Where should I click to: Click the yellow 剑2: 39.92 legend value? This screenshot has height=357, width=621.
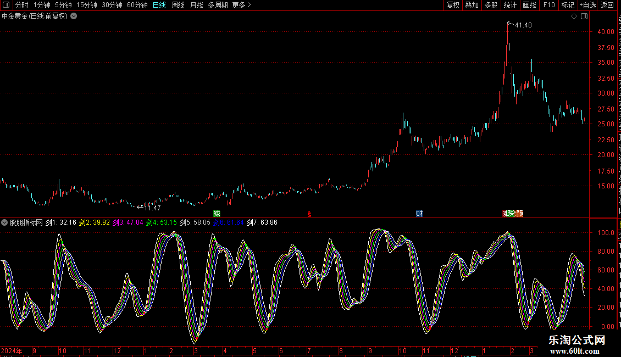95,222
